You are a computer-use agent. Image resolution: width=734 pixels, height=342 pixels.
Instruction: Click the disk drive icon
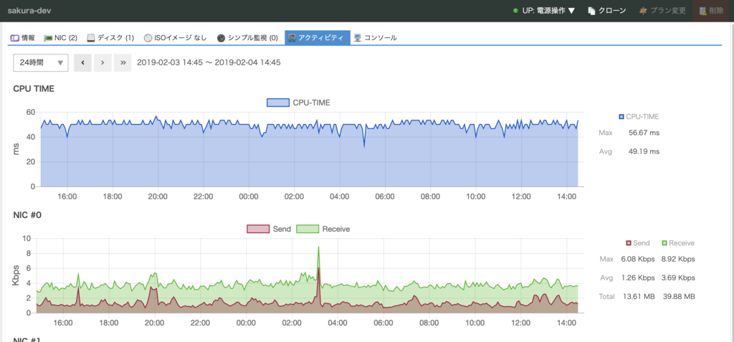point(91,38)
